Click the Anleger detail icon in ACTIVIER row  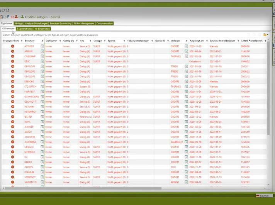pos(186,46)
